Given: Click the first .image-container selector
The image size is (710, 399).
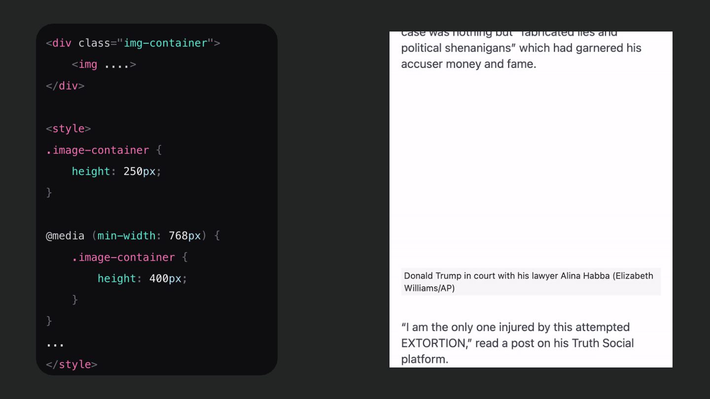Looking at the screenshot, I should point(98,150).
